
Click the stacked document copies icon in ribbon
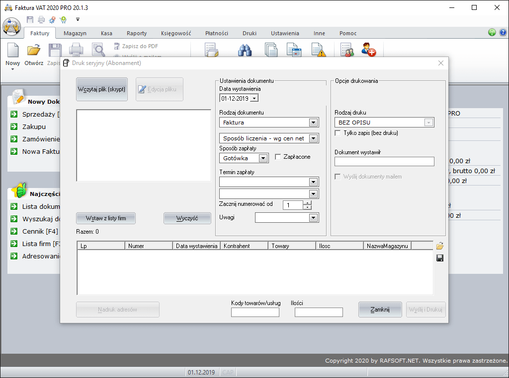(271, 50)
